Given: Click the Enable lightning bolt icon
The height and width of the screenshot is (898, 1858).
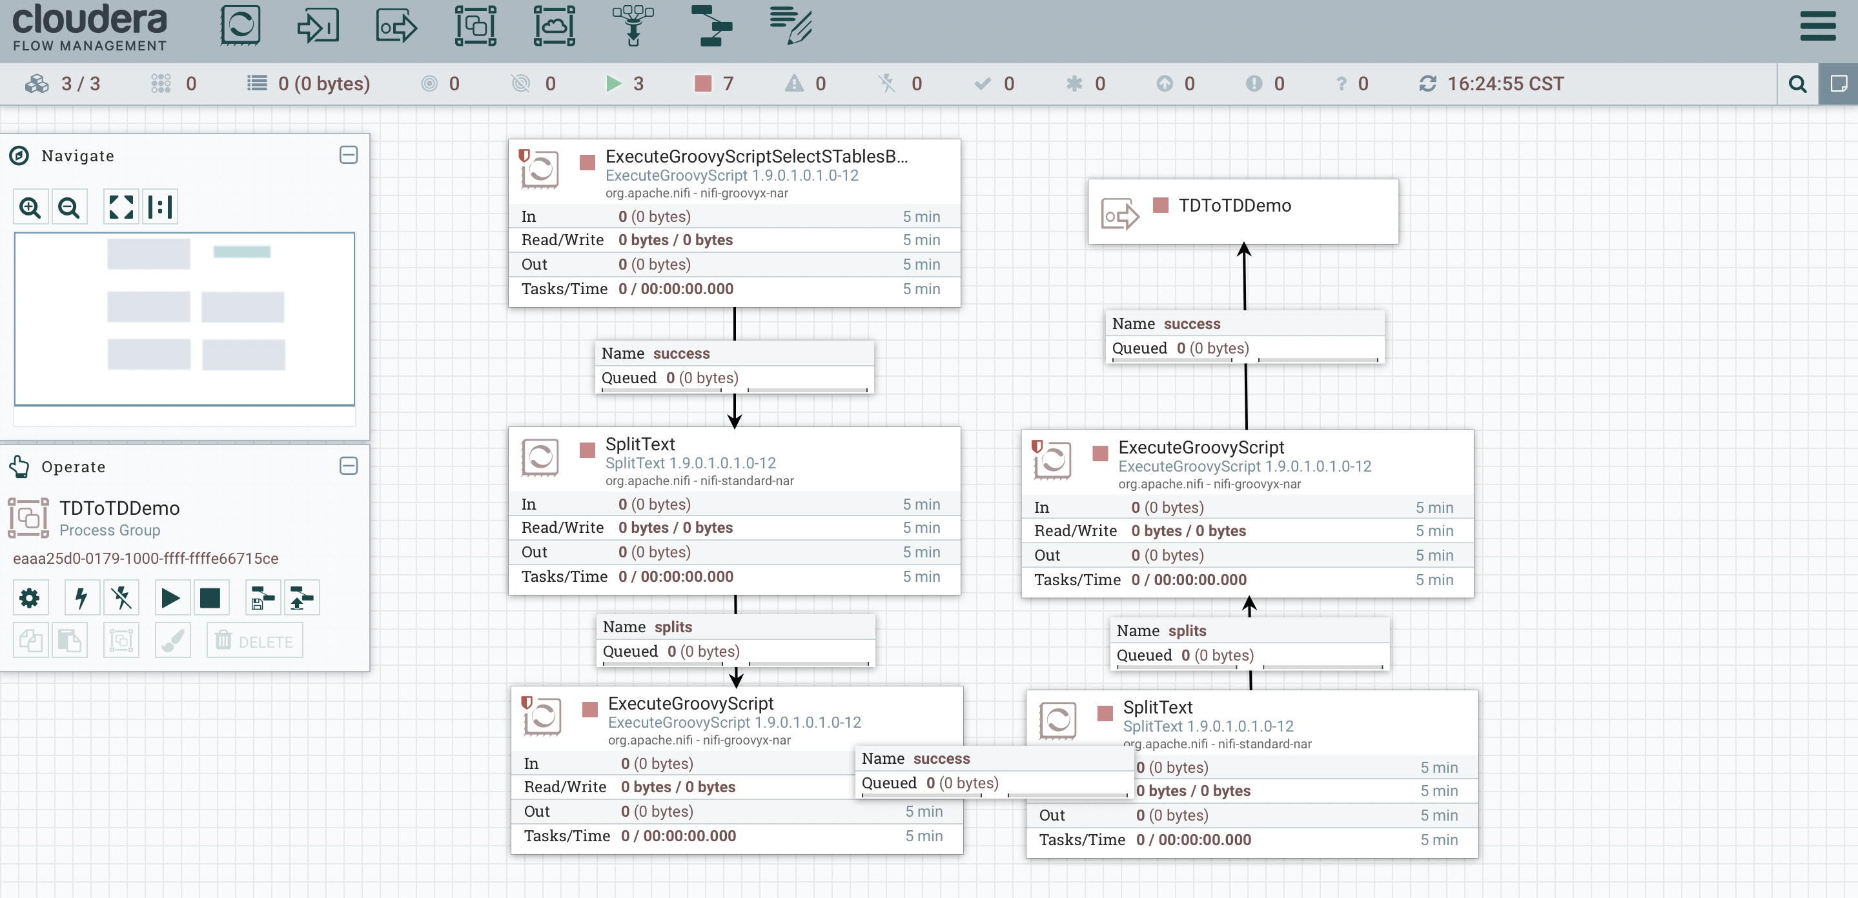Looking at the screenshot, I should pyautogui.click(x=81, y=597).
